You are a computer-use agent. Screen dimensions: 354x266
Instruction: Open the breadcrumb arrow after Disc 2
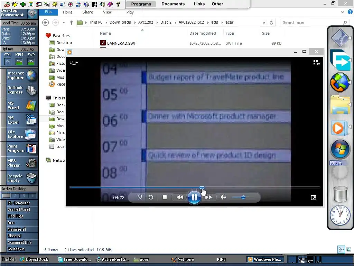[175, 23]
